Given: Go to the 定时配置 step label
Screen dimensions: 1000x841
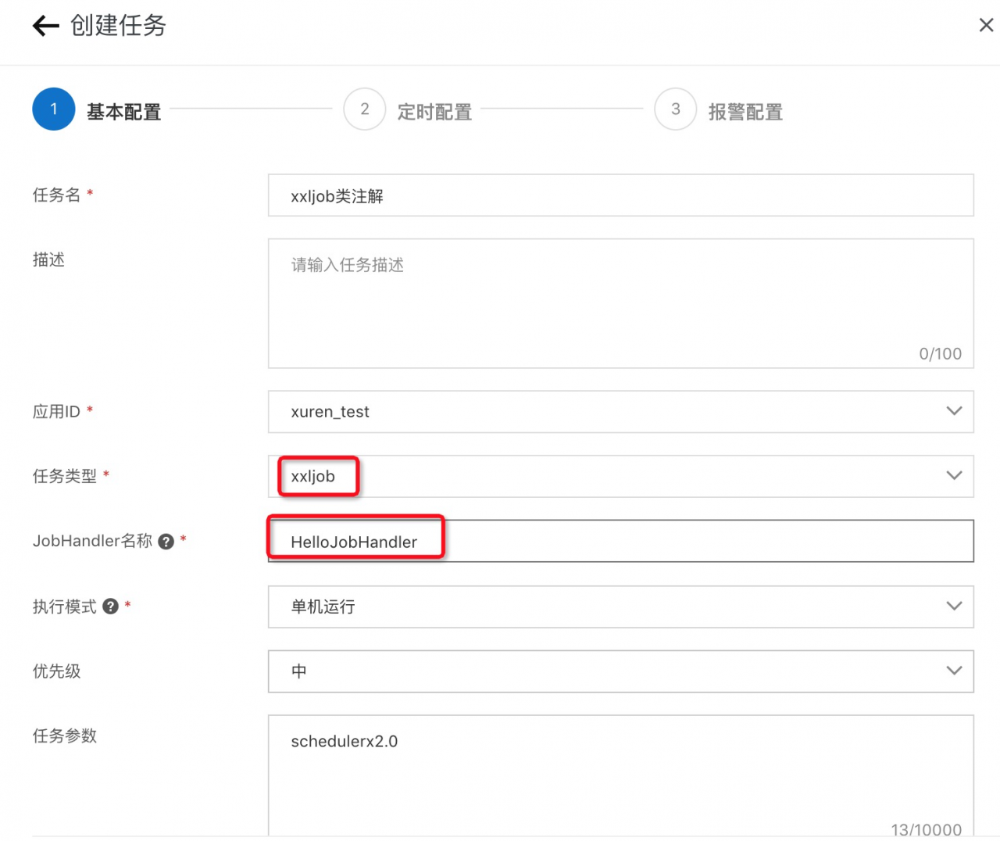Looking at the screenshot, I should [434, 113].
